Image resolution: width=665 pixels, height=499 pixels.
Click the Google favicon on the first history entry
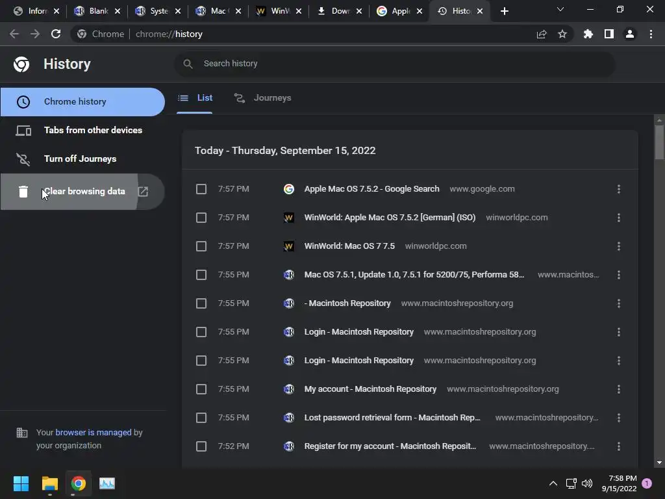[289, 189]
